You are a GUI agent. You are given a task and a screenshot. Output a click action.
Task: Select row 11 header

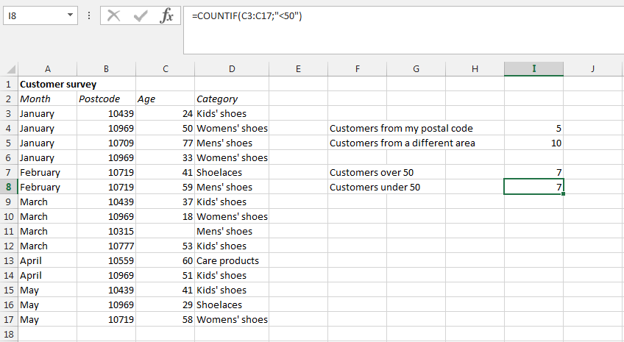coord(9,231)
